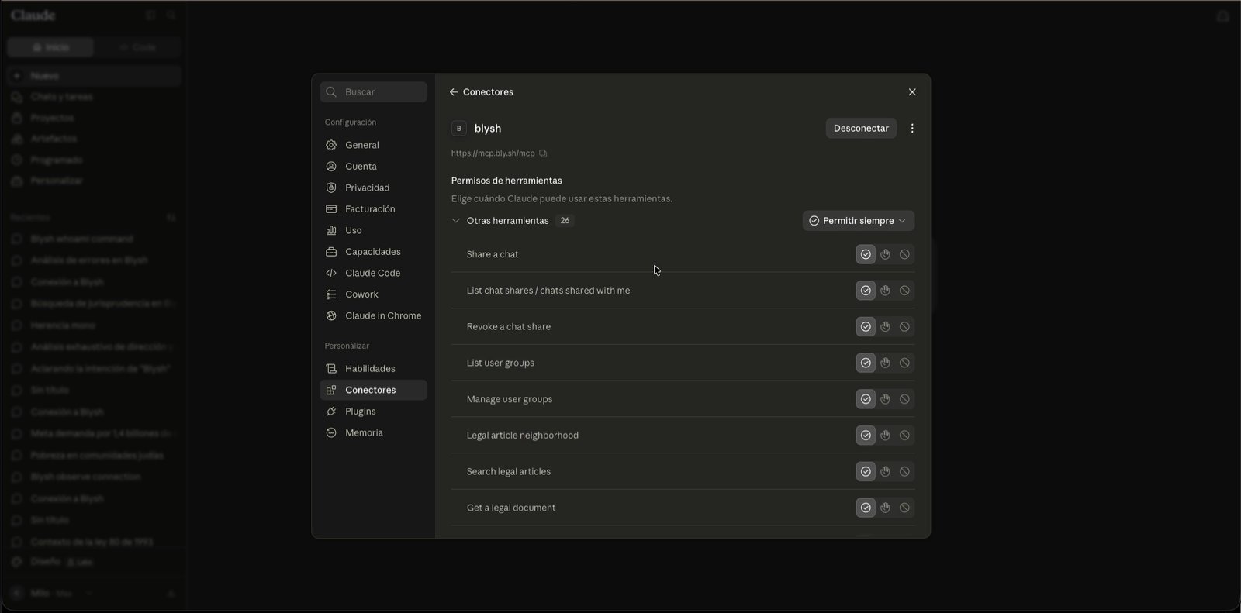This screenshot has width=1241, height=613.
Task: Require approval for Search legal articles
Action: pos(885,471)
